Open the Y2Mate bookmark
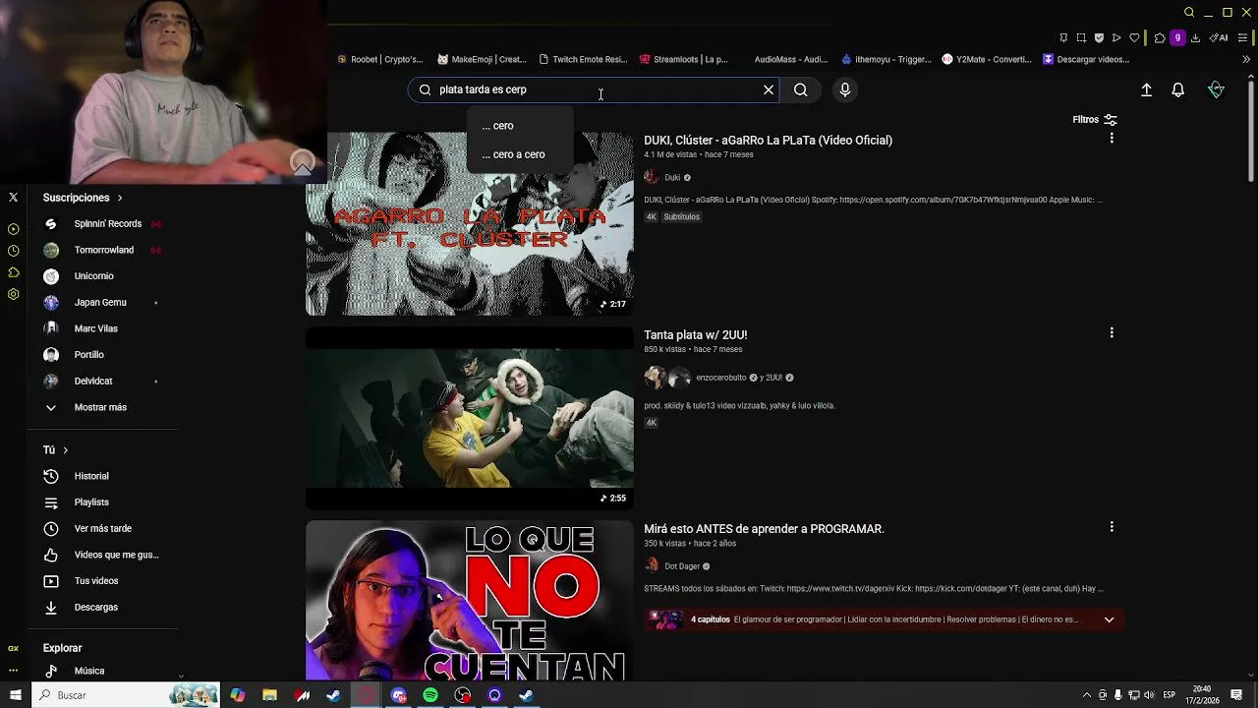Viewport: 1258px width, 708px height. tap(987, 59)
